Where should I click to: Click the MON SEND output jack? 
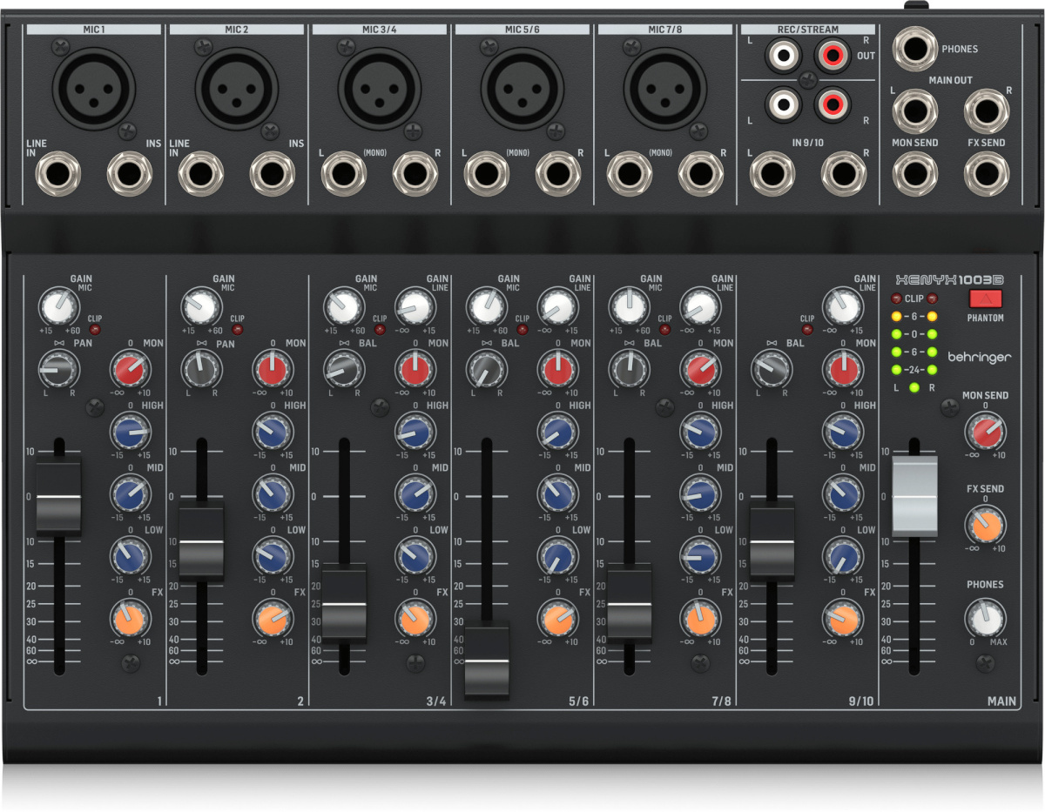point(914,172)
